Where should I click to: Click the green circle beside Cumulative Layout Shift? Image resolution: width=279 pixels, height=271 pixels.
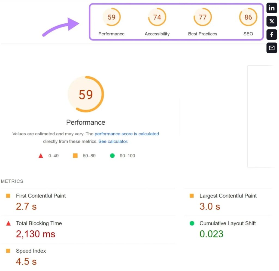(x=192, y=223)
